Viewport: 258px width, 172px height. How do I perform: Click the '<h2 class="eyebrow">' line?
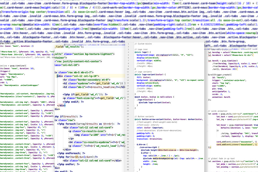(94, 83)
